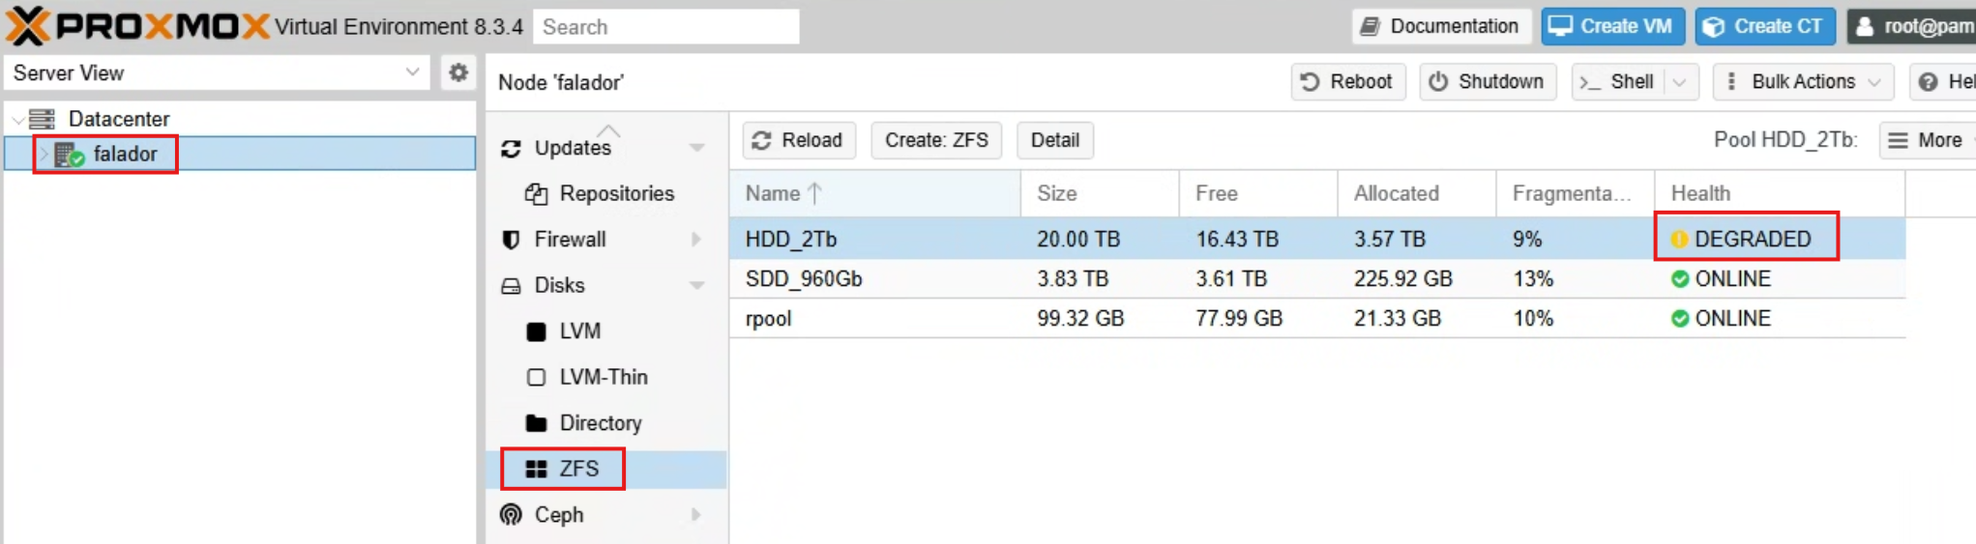Select LVM-Thin in the side menu
Viewport: 1976px width, 544px height.
[603, 377]
